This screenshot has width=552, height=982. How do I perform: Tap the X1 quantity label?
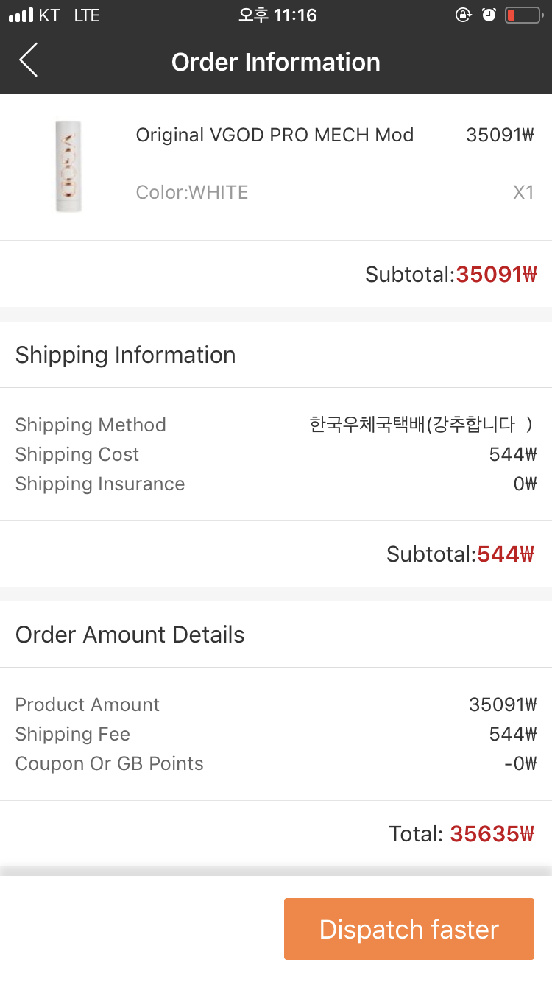(523, 193)
